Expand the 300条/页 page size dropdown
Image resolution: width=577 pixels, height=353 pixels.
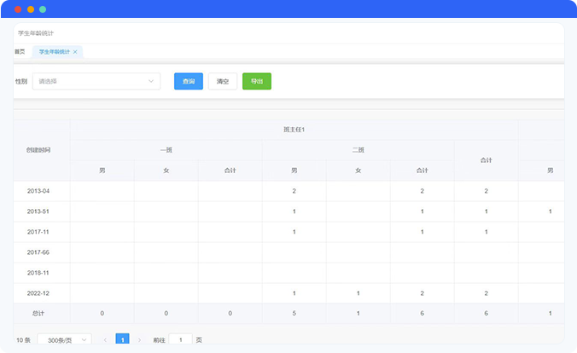(x=64, y=339)
